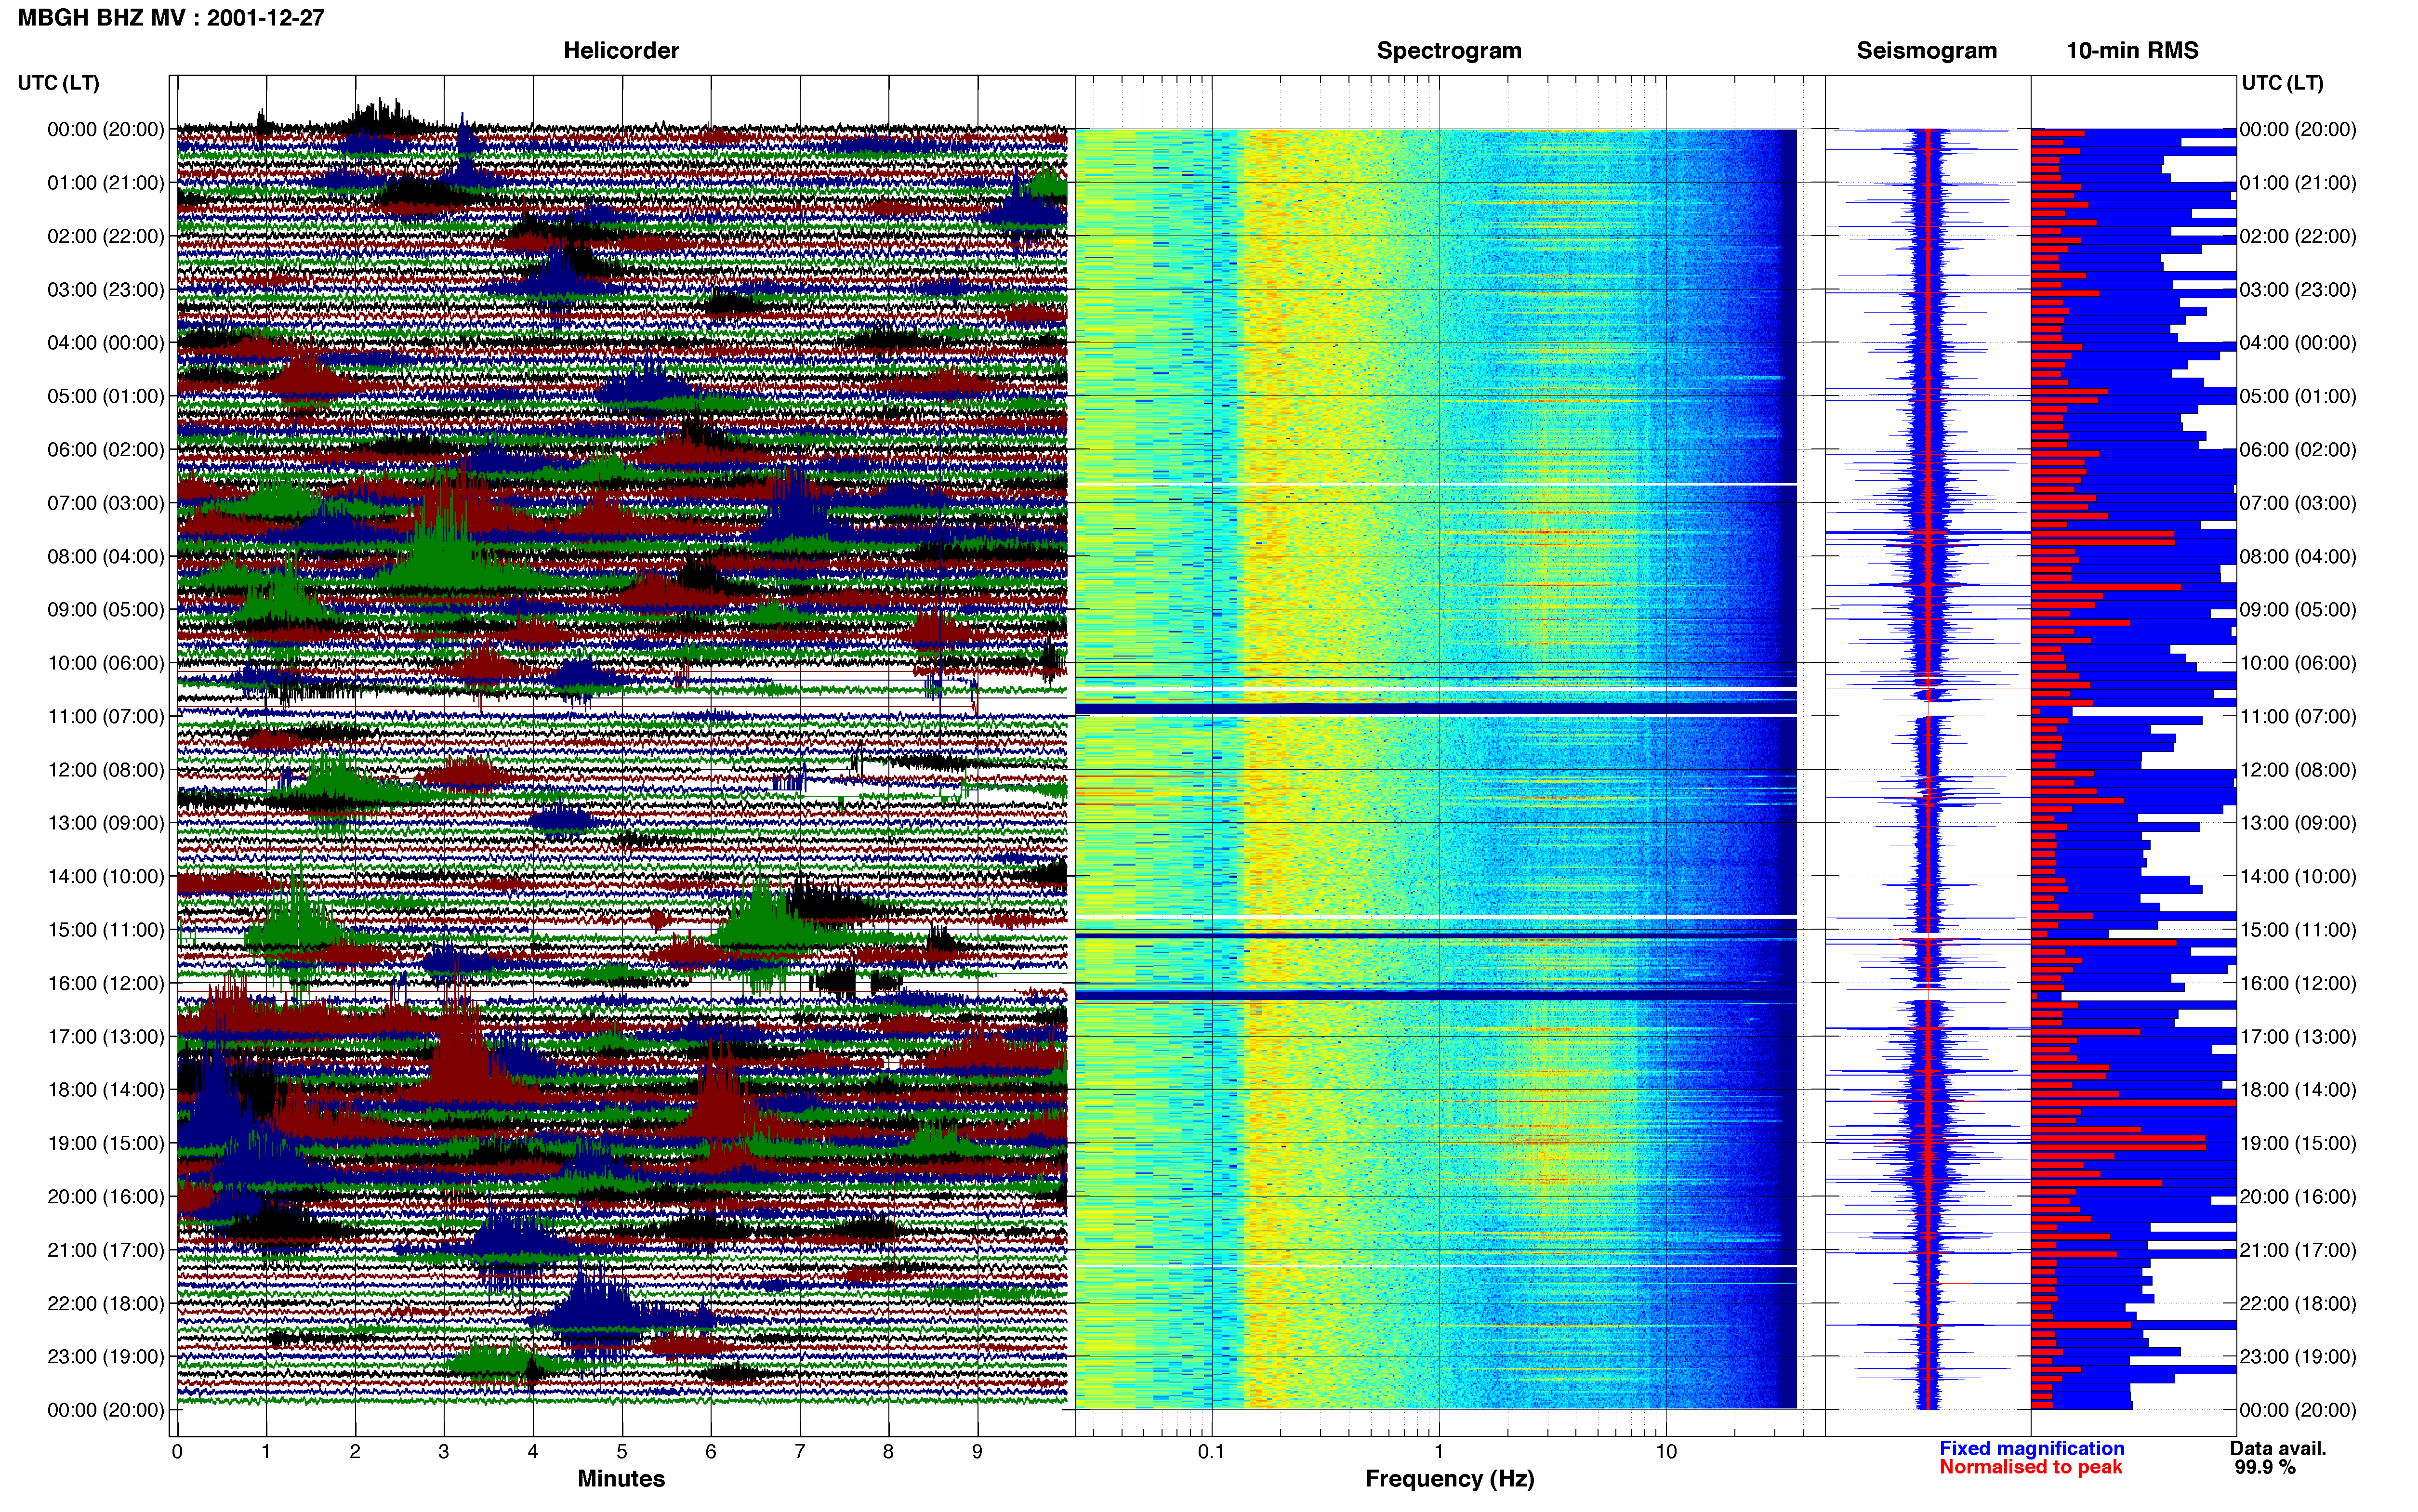This screenshot has height=1512, width=2418.
Task: Click '15:00 (11:00)' on the left time axis
Action: 105,930
